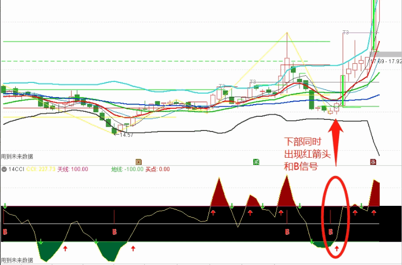Select the yellow CCI: 227.73 value
The width and height of the screenshot is (402, 265).
tap(41, 169)
